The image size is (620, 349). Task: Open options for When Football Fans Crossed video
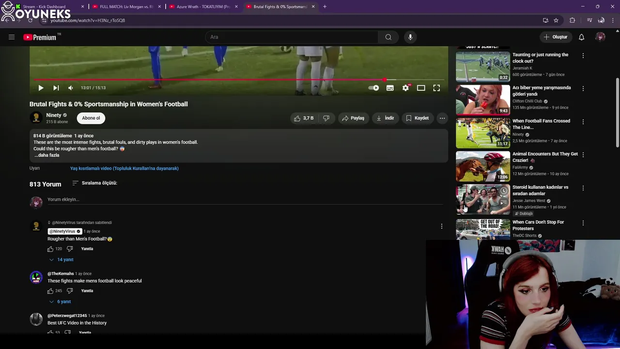tap(583, 122)
